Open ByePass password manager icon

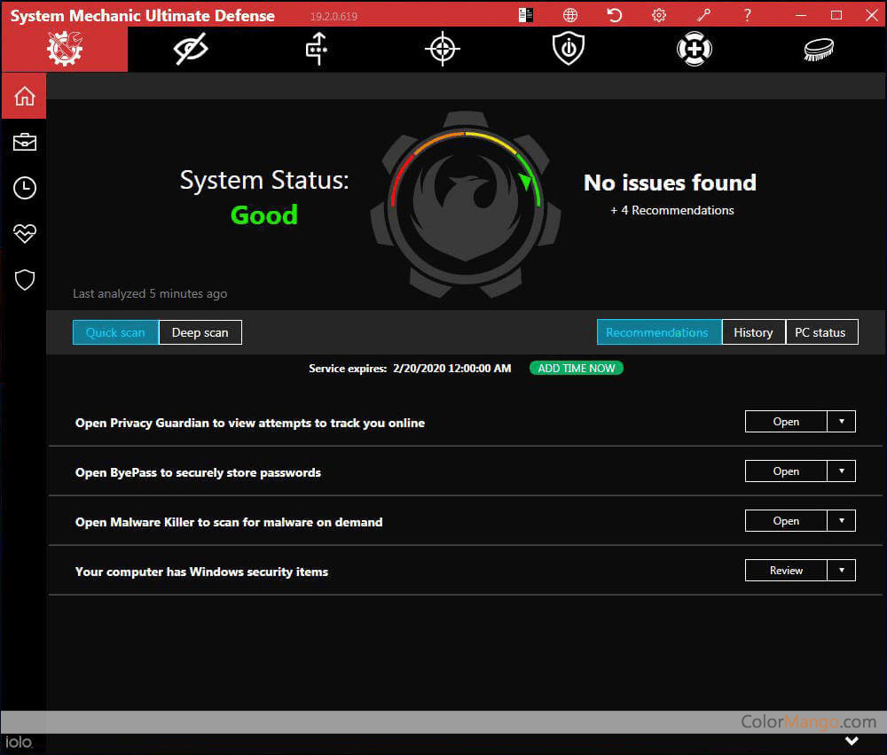(317, 49)
